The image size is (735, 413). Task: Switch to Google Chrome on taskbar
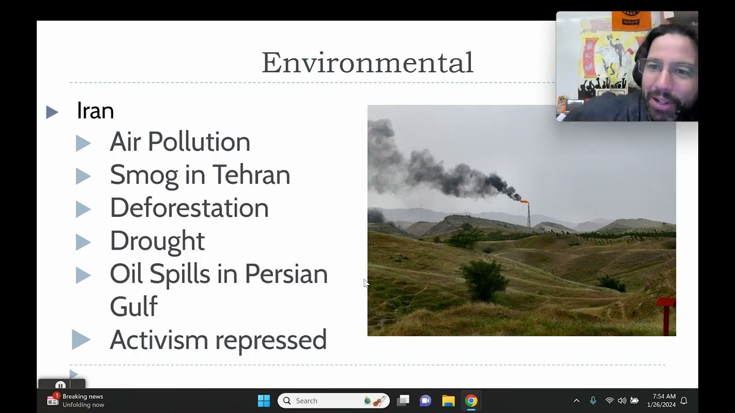pos(471,400)
